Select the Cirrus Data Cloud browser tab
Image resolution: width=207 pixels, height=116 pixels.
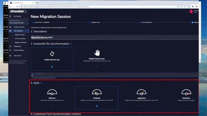coord(22,3)
